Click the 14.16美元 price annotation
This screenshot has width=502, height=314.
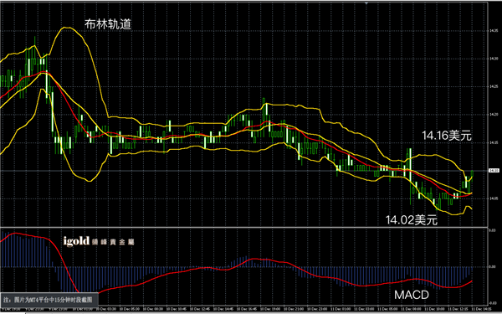[x=447, y=136]
